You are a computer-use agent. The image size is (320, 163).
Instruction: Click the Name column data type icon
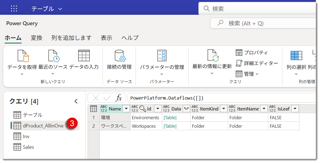(x=104, y=109)
